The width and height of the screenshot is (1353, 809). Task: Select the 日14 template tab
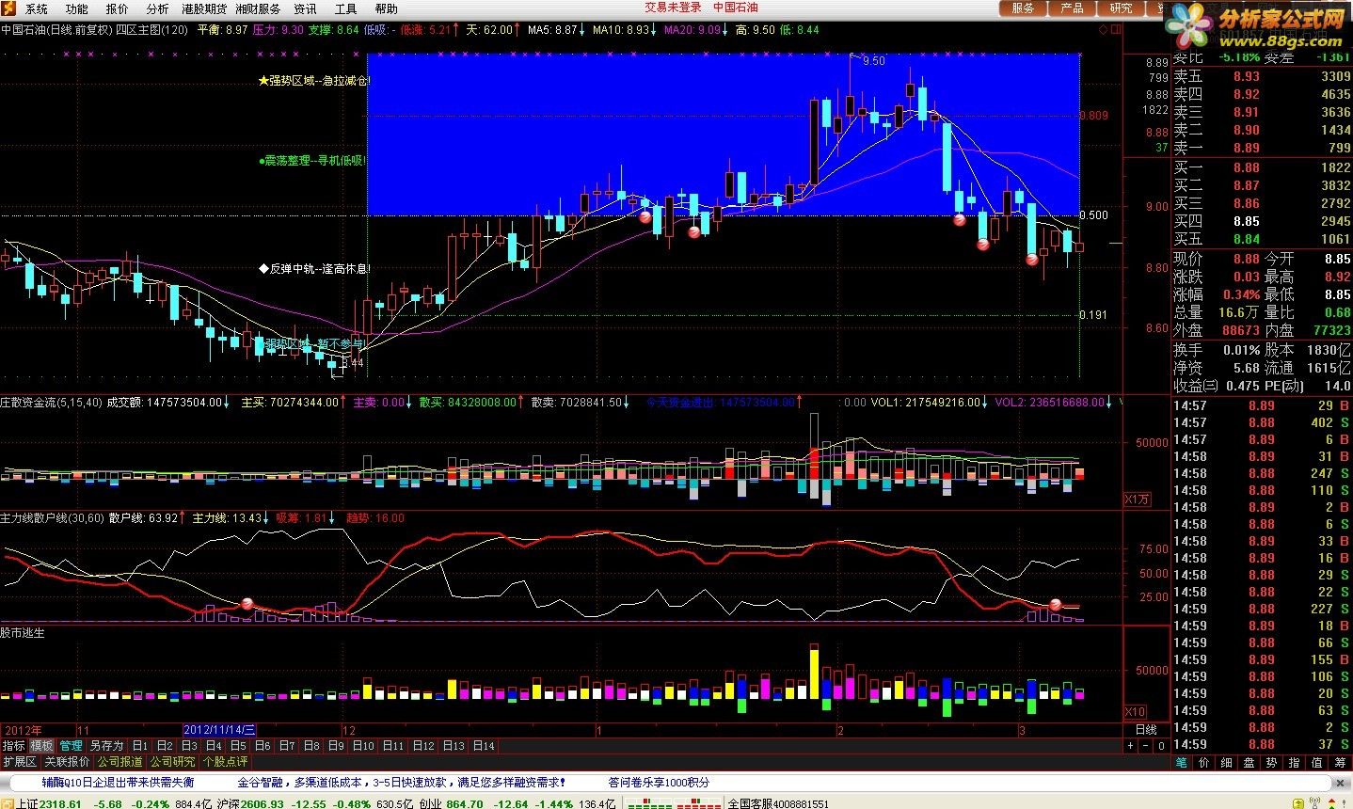pos(484,745)
